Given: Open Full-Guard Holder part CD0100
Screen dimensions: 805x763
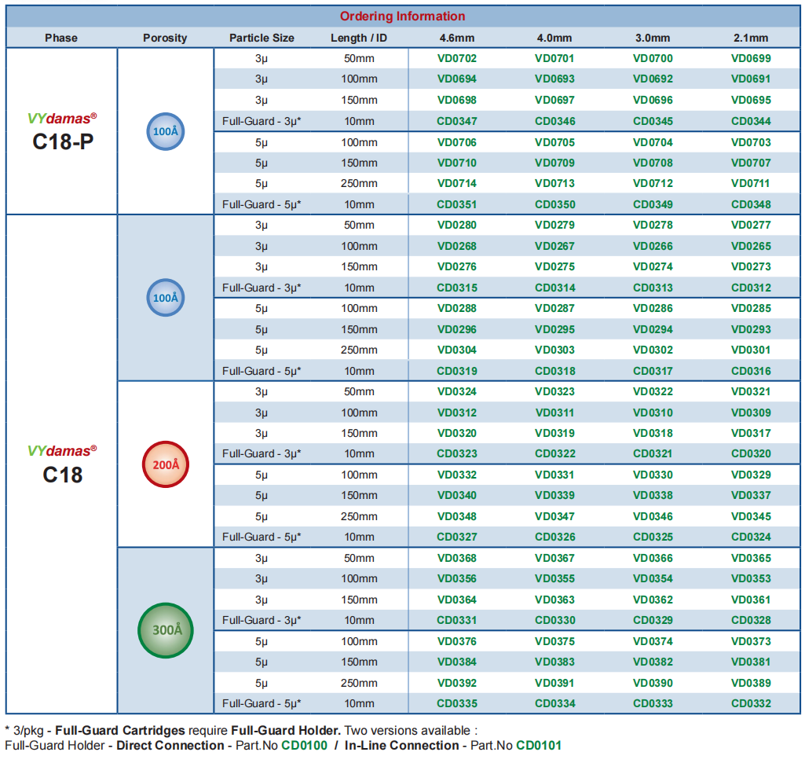Looking at the screenshot, I should pos(305,746).
